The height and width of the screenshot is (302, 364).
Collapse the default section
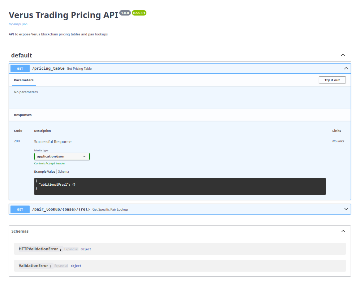coord(343,55)
